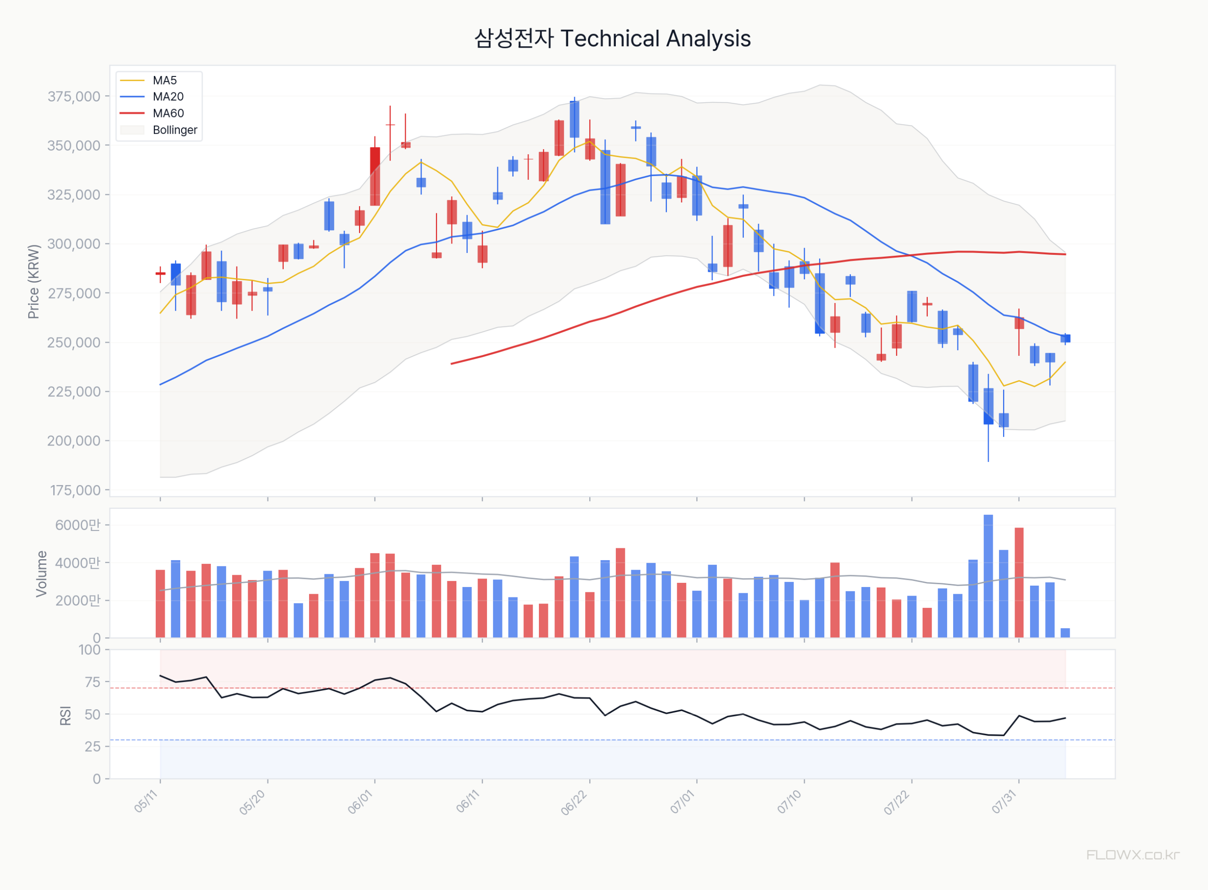Click the 06/01 date label

361,802
